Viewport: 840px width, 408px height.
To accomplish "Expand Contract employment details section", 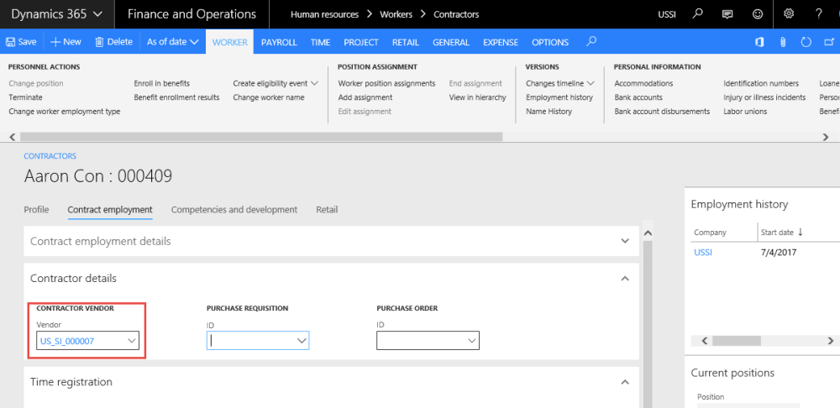I will [624, 241].
